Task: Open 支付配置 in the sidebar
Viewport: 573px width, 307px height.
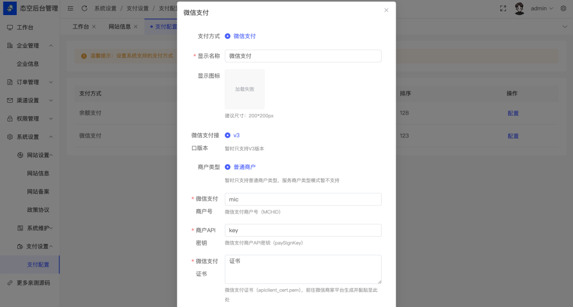Action: pyautogui.click(x=38, y=265)
